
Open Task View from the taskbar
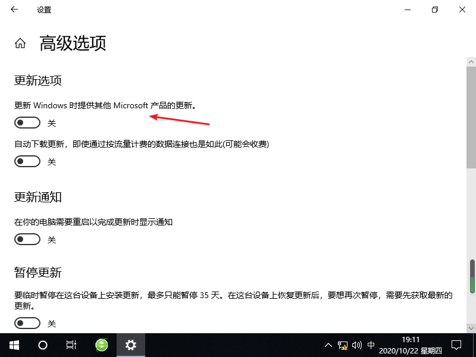click(x=71, y=345)
